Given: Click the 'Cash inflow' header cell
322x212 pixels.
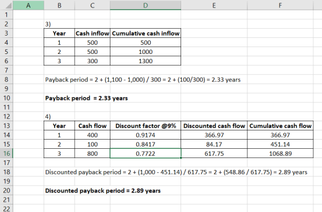Looking at the screenshot, I should tap(93, 33).
